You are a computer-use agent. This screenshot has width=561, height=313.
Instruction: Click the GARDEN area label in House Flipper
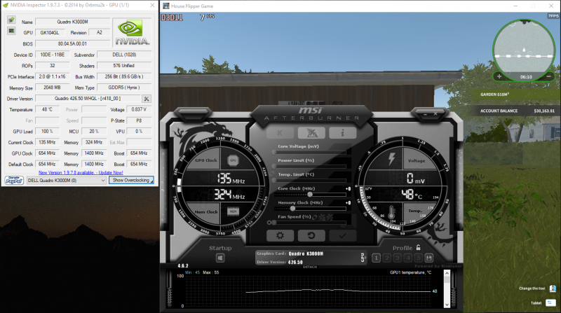(x=495, y=95)
